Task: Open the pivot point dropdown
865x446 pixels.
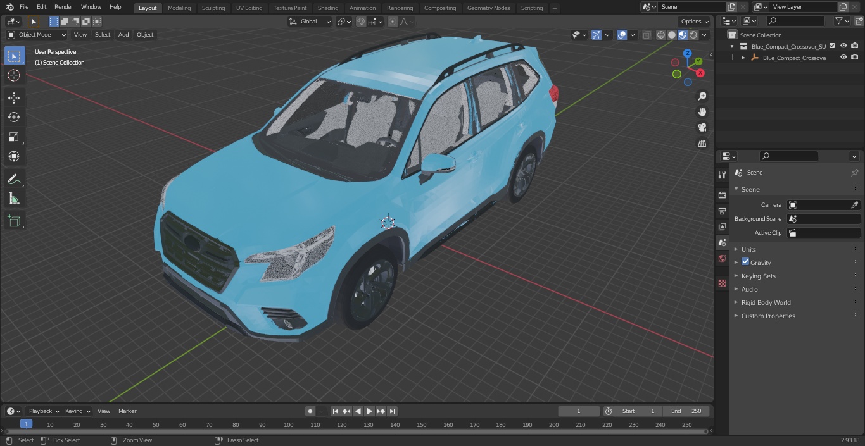Action: pos(344,22)
